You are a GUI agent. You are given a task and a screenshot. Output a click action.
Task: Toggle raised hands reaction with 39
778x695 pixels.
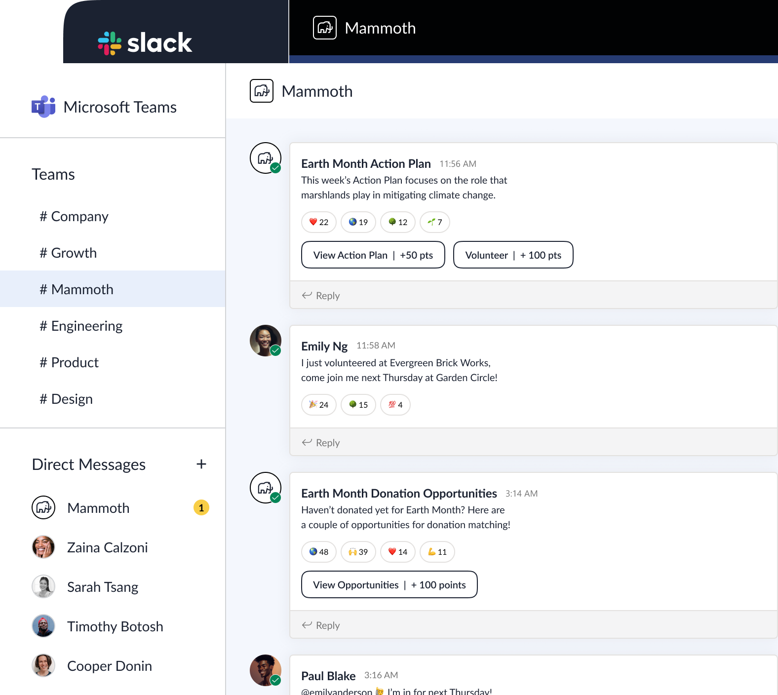click(358, 552)
